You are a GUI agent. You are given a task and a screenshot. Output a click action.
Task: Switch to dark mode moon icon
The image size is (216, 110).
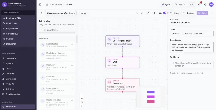(205, 4)
